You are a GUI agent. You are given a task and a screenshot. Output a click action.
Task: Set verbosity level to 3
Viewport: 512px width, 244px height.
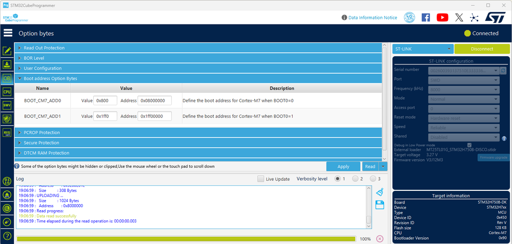point(373,179)
